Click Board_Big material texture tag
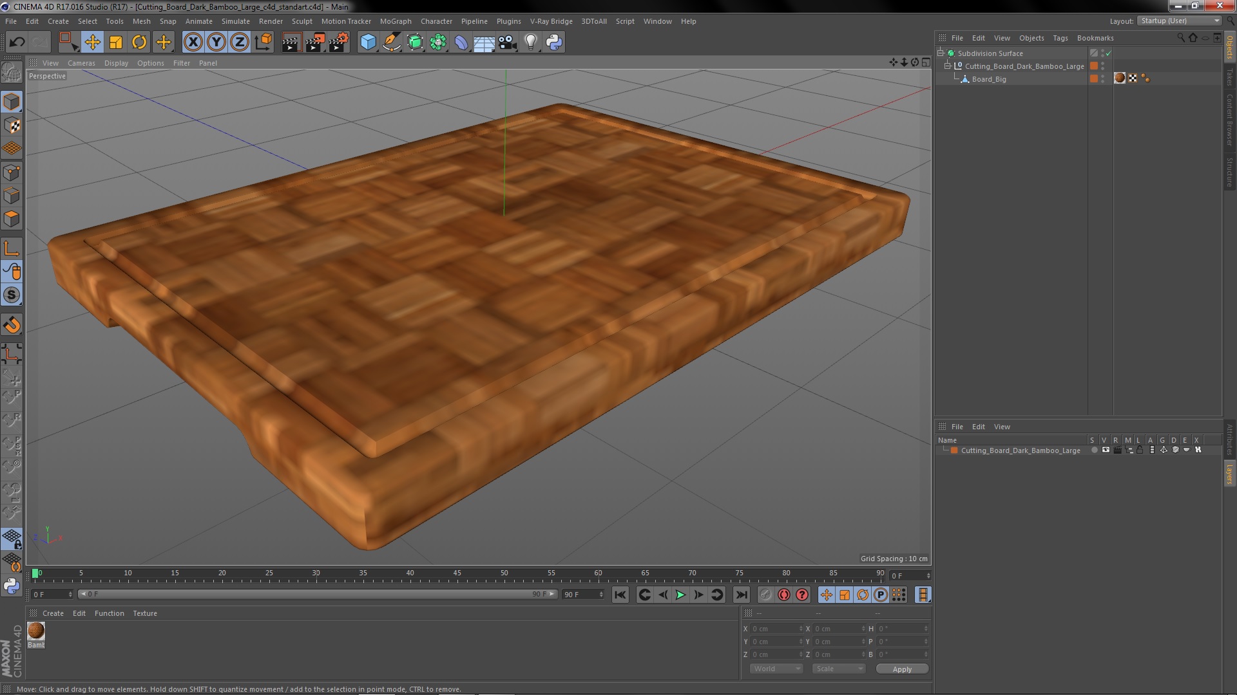 pos(1120,79)
